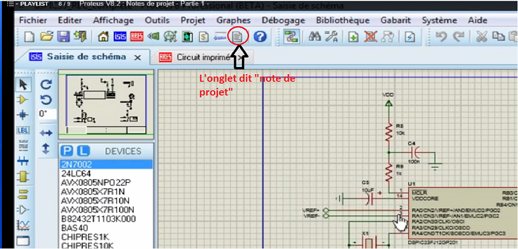Open the Project Notes page icon
Screen dimensions: 518x249
pos(237,37)
